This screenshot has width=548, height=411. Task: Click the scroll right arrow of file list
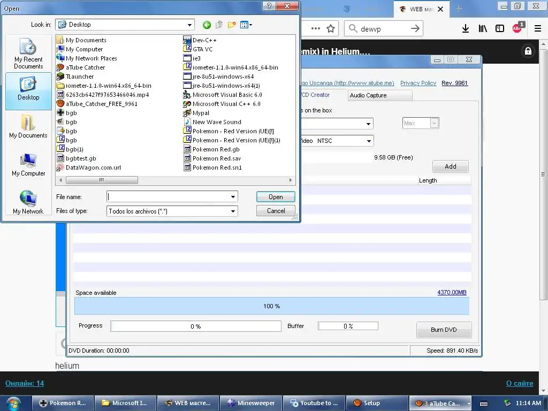coord(290,180)
